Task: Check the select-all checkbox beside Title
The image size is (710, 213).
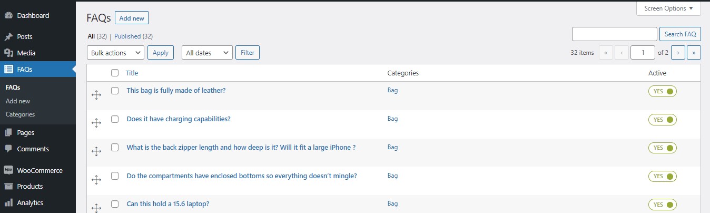Action: pyautogui.click(x=115, y=73)
